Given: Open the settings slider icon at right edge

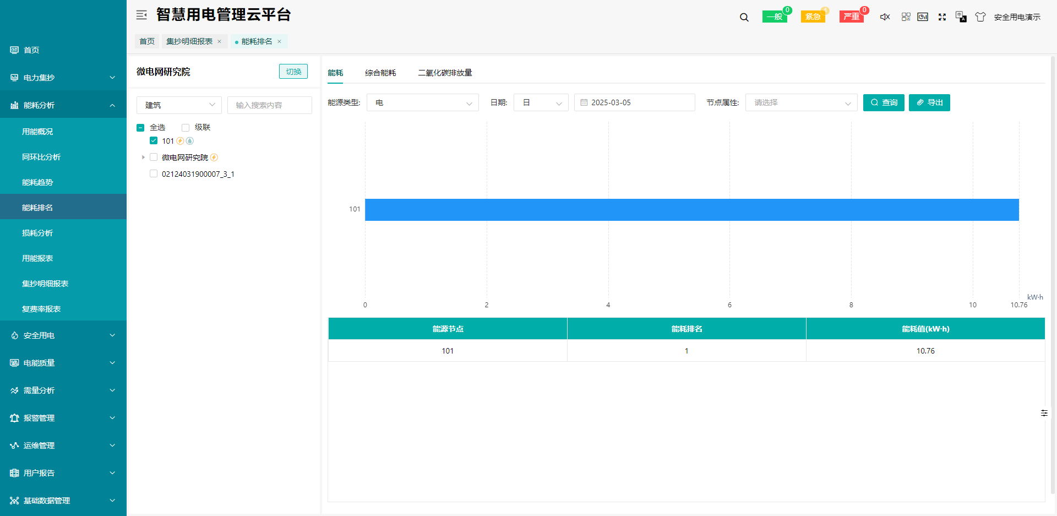Looking at the screenshot, I should 1044,413.
